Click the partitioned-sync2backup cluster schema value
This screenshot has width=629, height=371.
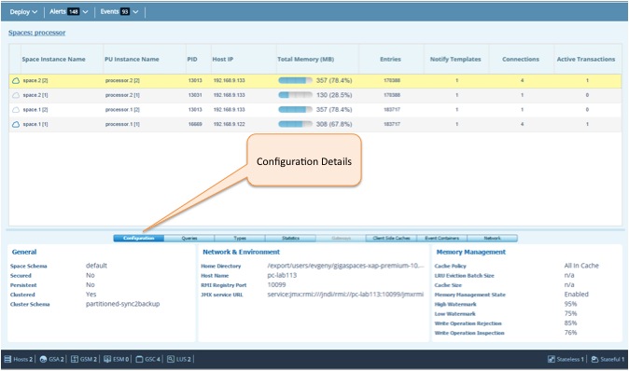123,304
